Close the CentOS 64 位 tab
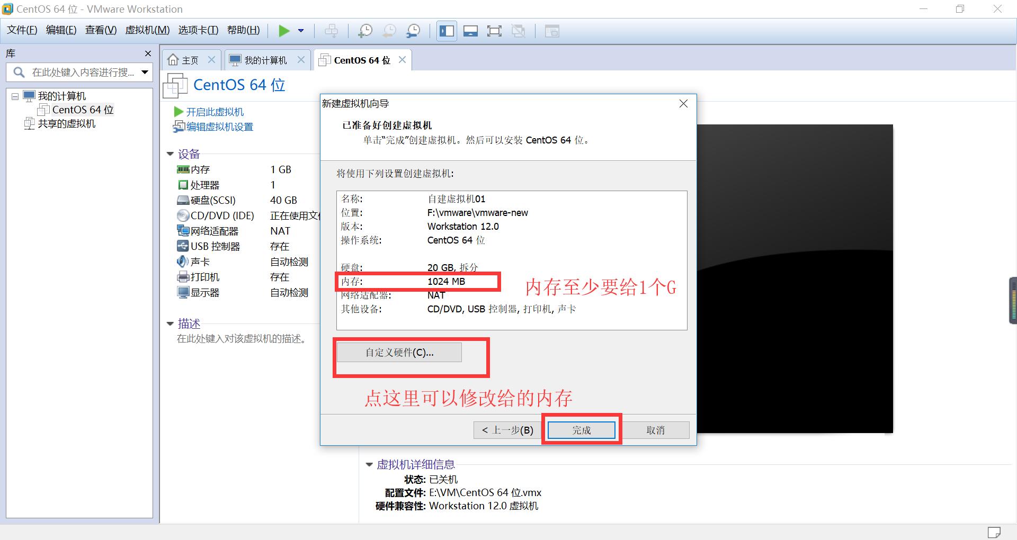1017x540 pixels. coord(402,60)
